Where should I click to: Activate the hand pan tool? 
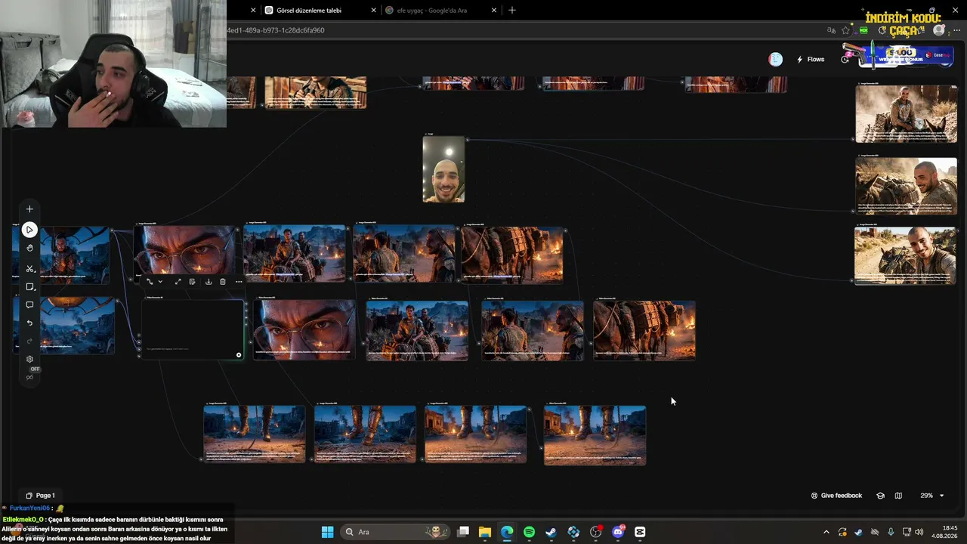(29, 249)
